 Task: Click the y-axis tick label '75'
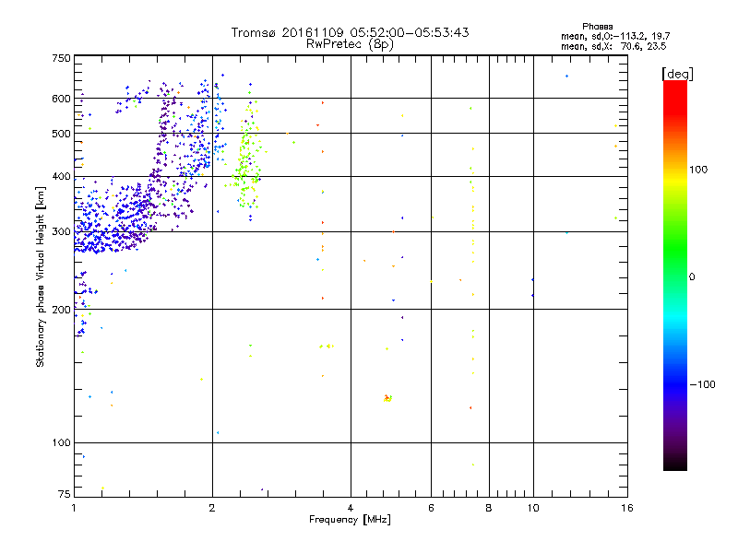(x=65, y=494)
